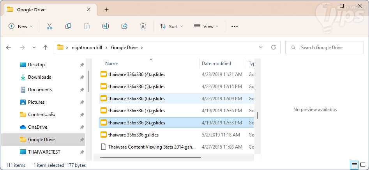Expand the address bar history dropdown
Screen dimensions: 369x170
[261, 47]
